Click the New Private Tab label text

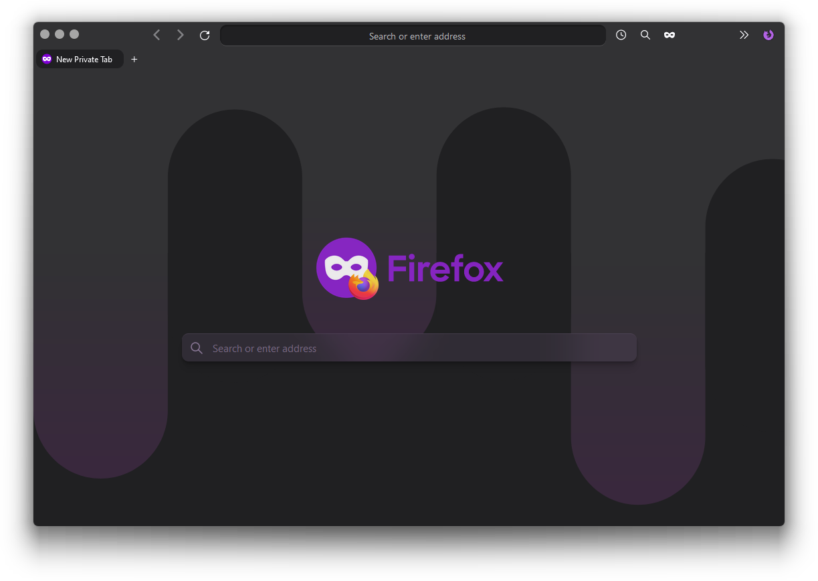tap(83, 59)
